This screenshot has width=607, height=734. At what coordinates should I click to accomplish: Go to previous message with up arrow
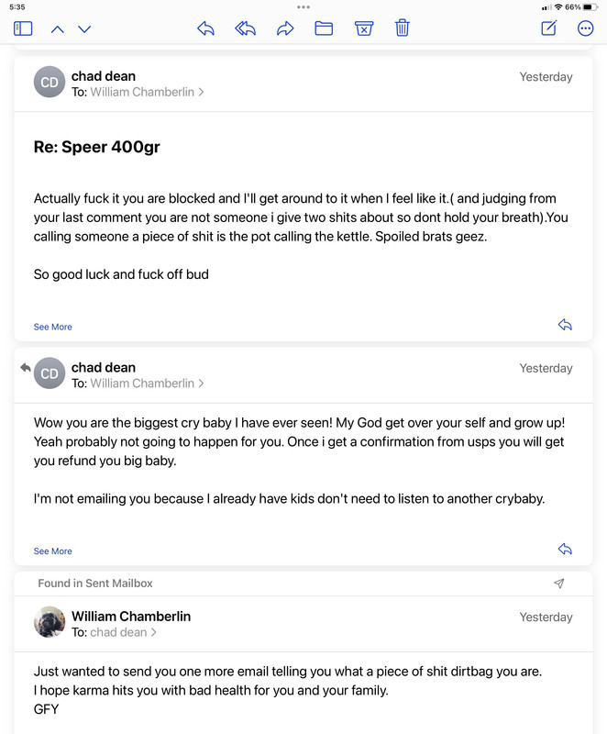click(x=57, y=29)
